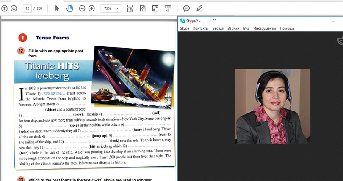The width and height of the screenshot is (343, 181).
Task: Click the '(hear)' verb prompt
Action: (x=137, y=130)
